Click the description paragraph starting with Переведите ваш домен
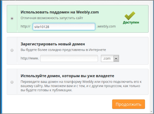This screenshot has width=154, height=114. [x=81, y=86]
